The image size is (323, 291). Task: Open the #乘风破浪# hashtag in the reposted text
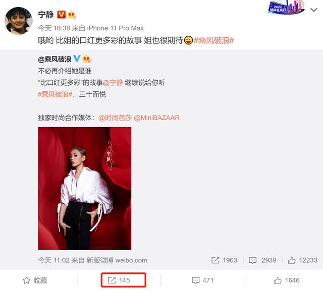pos(55,94)
